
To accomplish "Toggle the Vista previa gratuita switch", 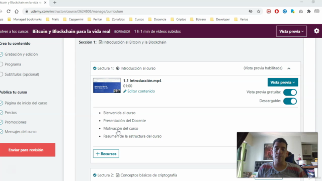I will click(x=290, y=93).
